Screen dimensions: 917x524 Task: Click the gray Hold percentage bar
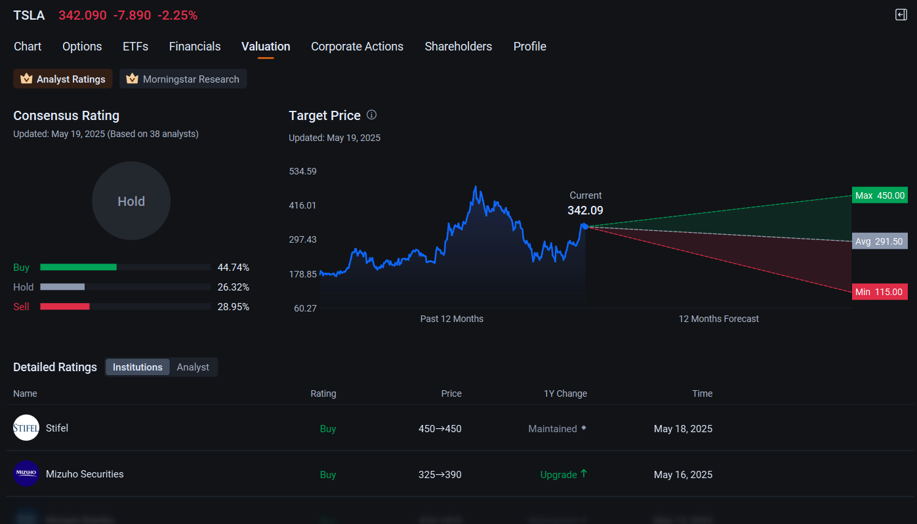[62, 287]
